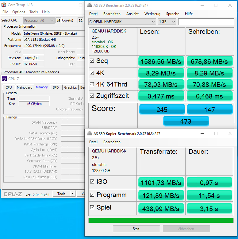This screenshot has height=239, width=238.
Task: Open the C: QEMU HARDDISK drive dropdown
Action: 122,22
